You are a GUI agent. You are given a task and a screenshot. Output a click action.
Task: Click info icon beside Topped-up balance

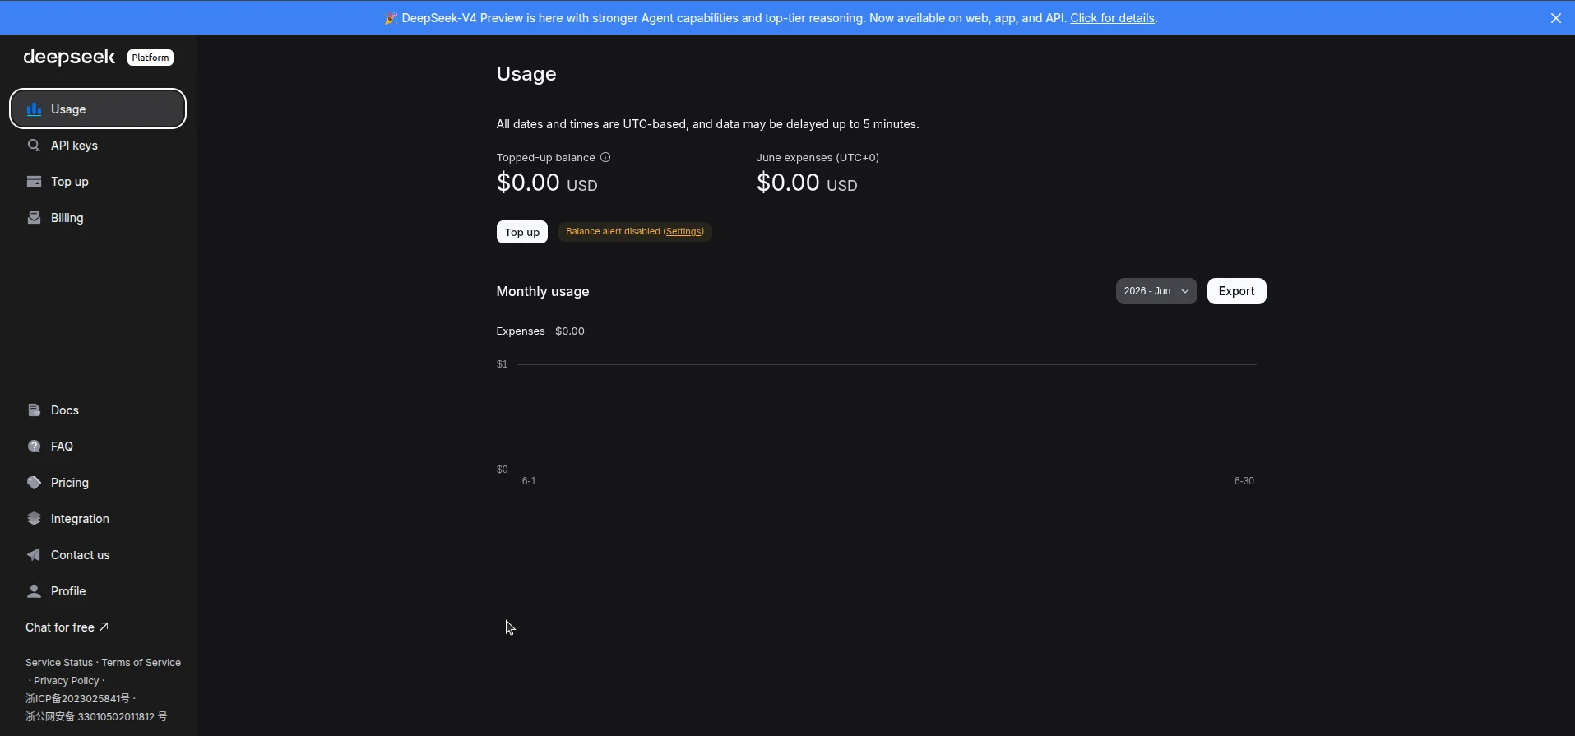tap(605, 157)
